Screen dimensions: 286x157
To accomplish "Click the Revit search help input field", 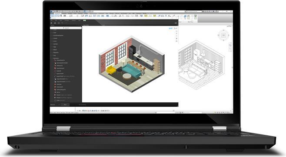I will coord(193,11).
